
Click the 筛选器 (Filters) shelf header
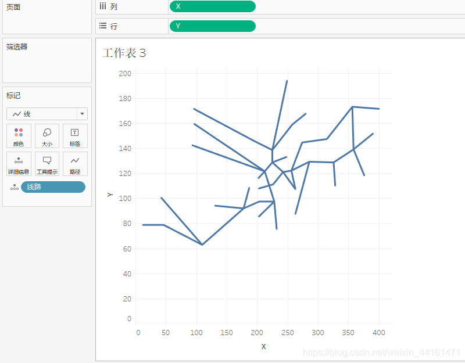[17, 46]
